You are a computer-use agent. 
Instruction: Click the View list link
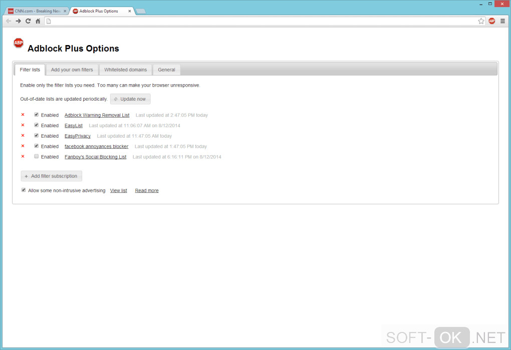click(119, 190)
